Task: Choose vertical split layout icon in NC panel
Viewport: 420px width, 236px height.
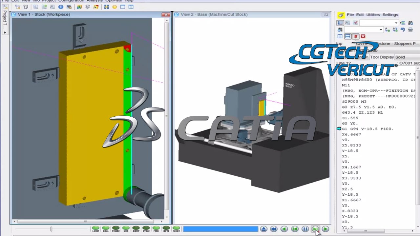Action: [340, 36]
